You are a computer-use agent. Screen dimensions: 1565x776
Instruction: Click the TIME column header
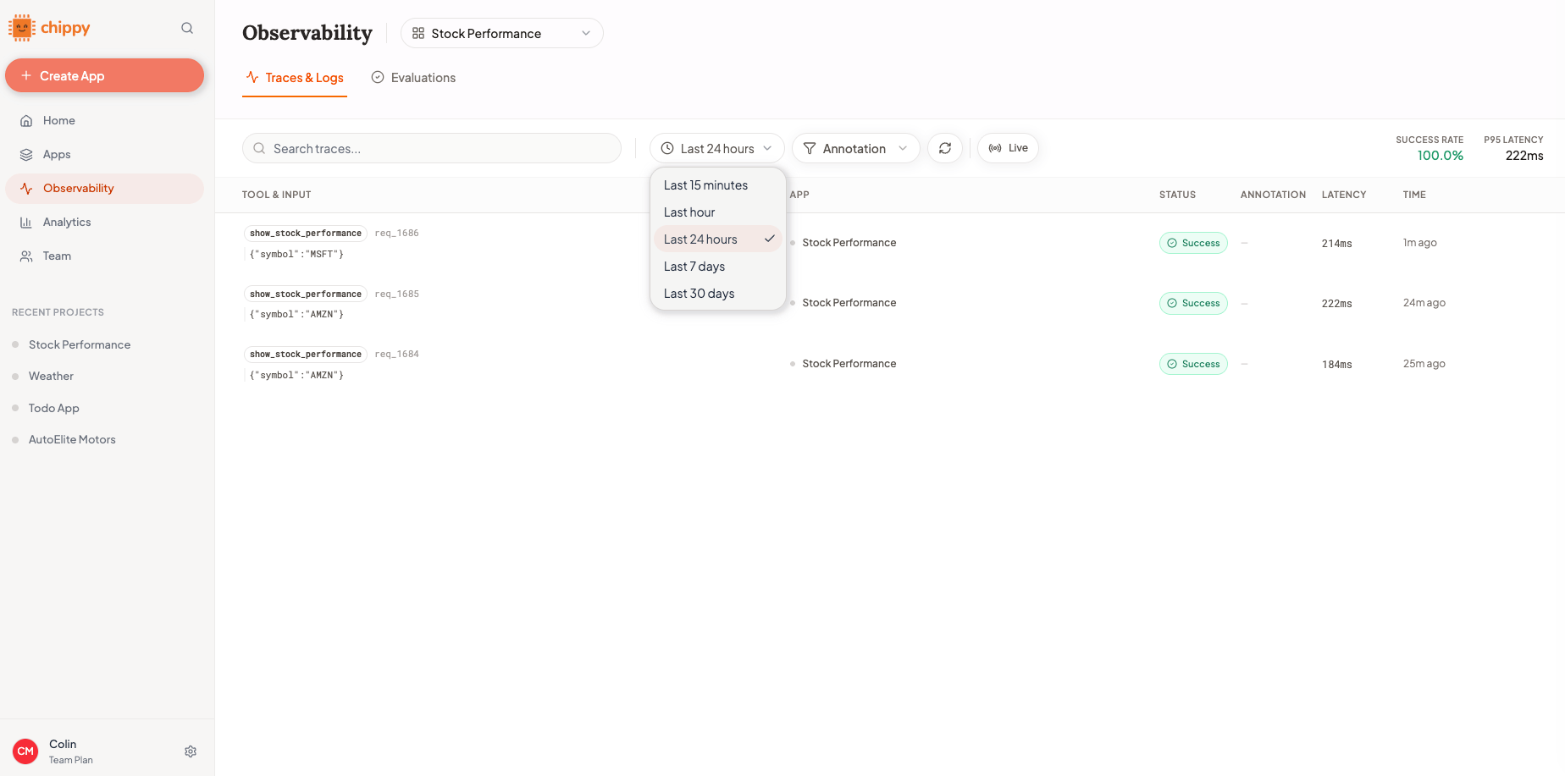click(1414, 195)
